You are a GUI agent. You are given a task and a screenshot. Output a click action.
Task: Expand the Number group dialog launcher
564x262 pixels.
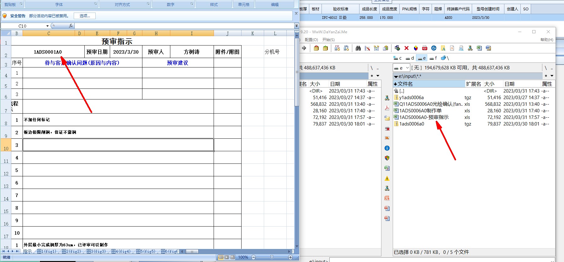click(x=192, y=4)
